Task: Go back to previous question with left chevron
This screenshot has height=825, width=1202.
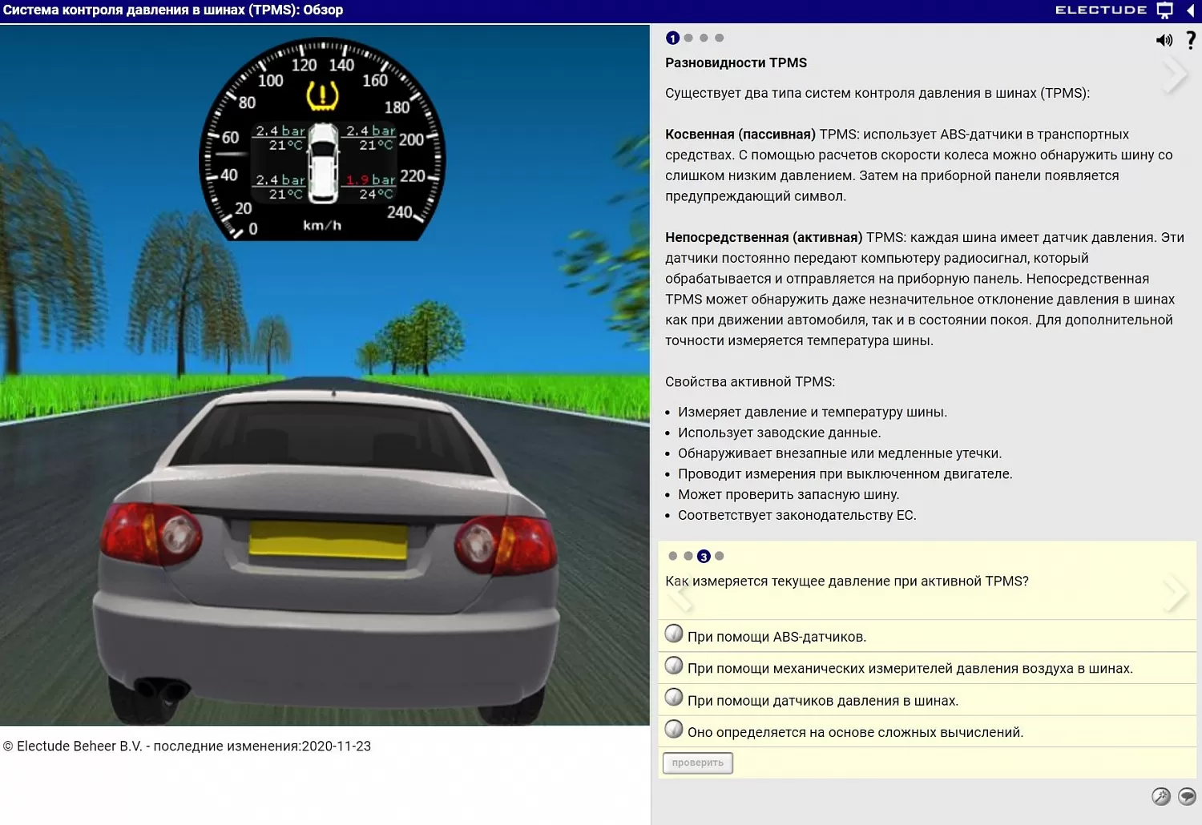Action: click(x=680, y=594)
